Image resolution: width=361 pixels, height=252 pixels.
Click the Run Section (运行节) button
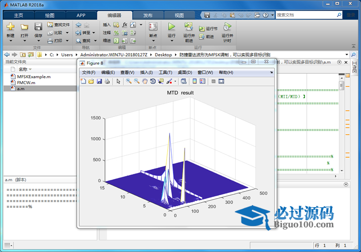pos(209,29)
